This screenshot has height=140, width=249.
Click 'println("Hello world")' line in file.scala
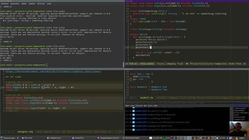151,40
